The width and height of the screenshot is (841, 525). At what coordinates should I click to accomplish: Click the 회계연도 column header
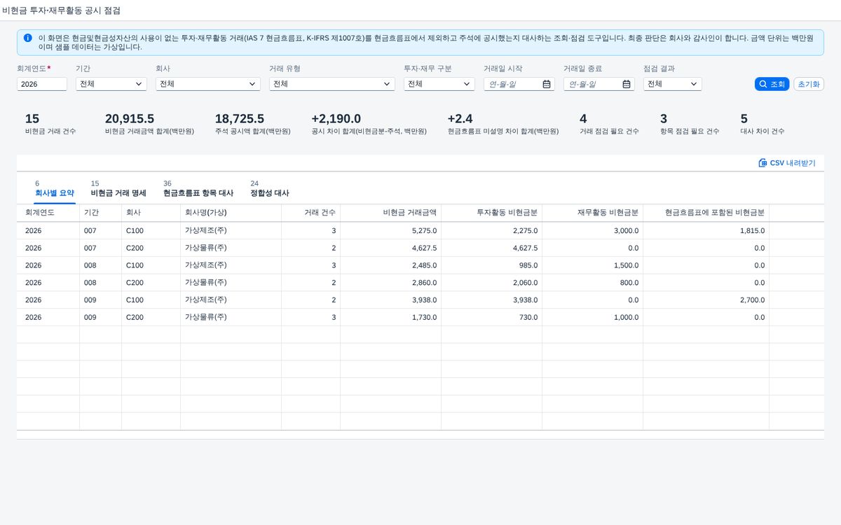[x=48, y=213]
